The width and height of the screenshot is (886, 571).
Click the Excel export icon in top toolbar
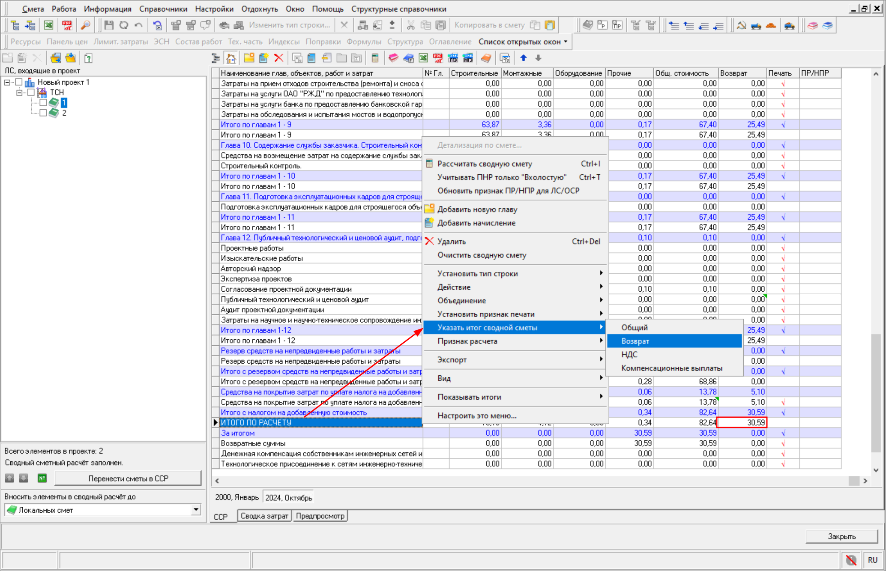[x=48, y=25]
